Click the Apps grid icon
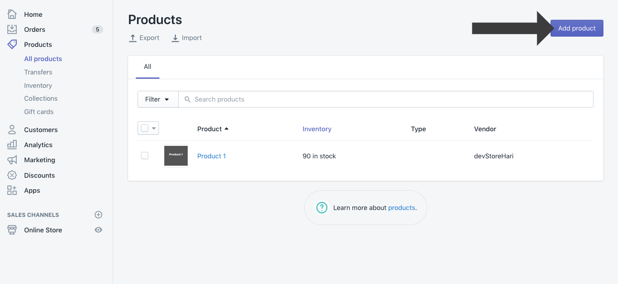This screenshot has height=284, width=618. [12, 190]
